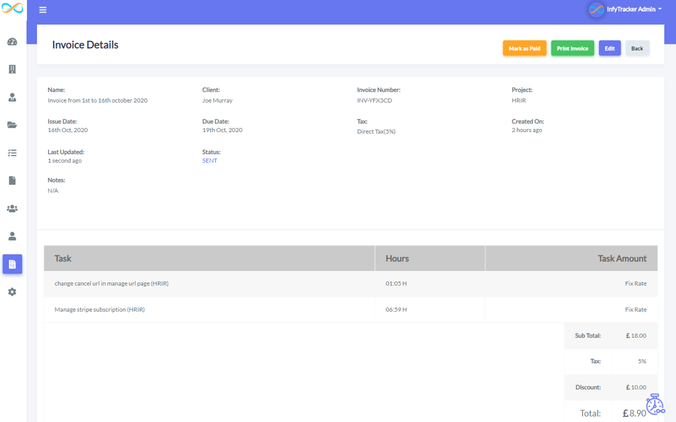Click the Mark as Paid button
The image size is (676, 422).
tap(524, 48)
